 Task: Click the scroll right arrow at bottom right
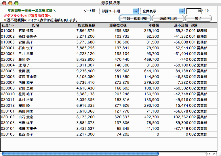[214, 154]
